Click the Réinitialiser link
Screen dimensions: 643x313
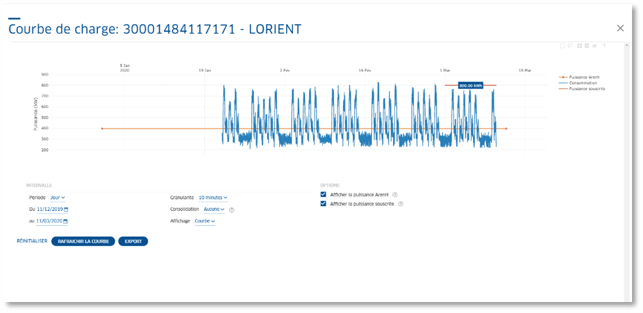pyautogui.click(x=32, y=242)
